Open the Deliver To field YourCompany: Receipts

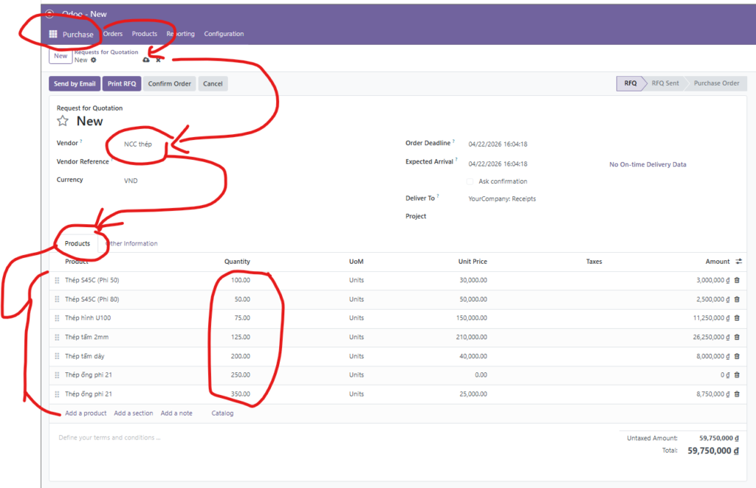[x=502, y=199]
